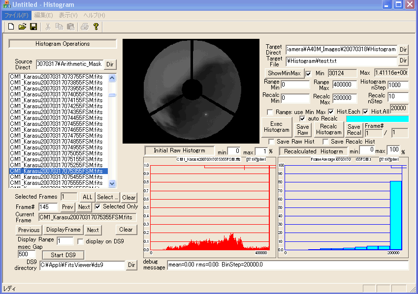The width and height of the screenshot is (418, 294).
Task: Click the Help question mark icon
Action: click(96, 27)
